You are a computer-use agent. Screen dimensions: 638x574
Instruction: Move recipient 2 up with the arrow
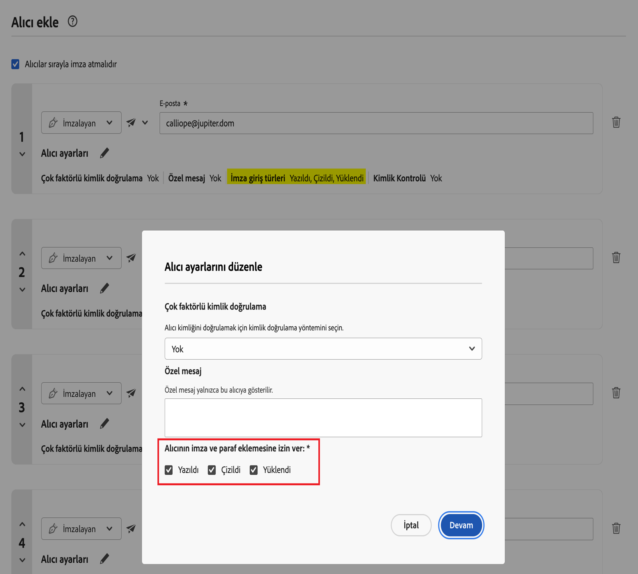(22, 254)
